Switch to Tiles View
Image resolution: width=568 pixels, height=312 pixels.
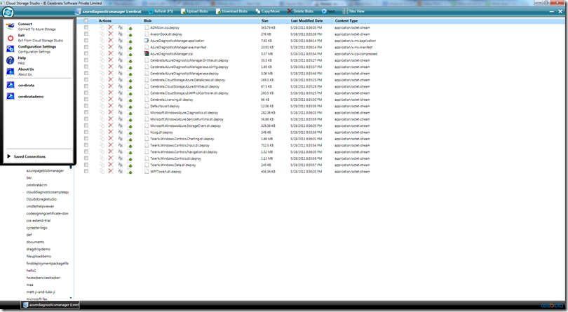pyautogui.click(x=353, y=11)
